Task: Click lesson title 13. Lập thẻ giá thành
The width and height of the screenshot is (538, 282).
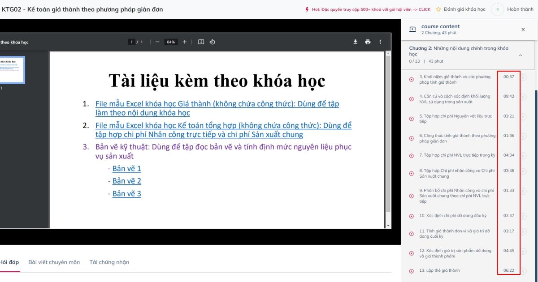Action: pos(439,270)
